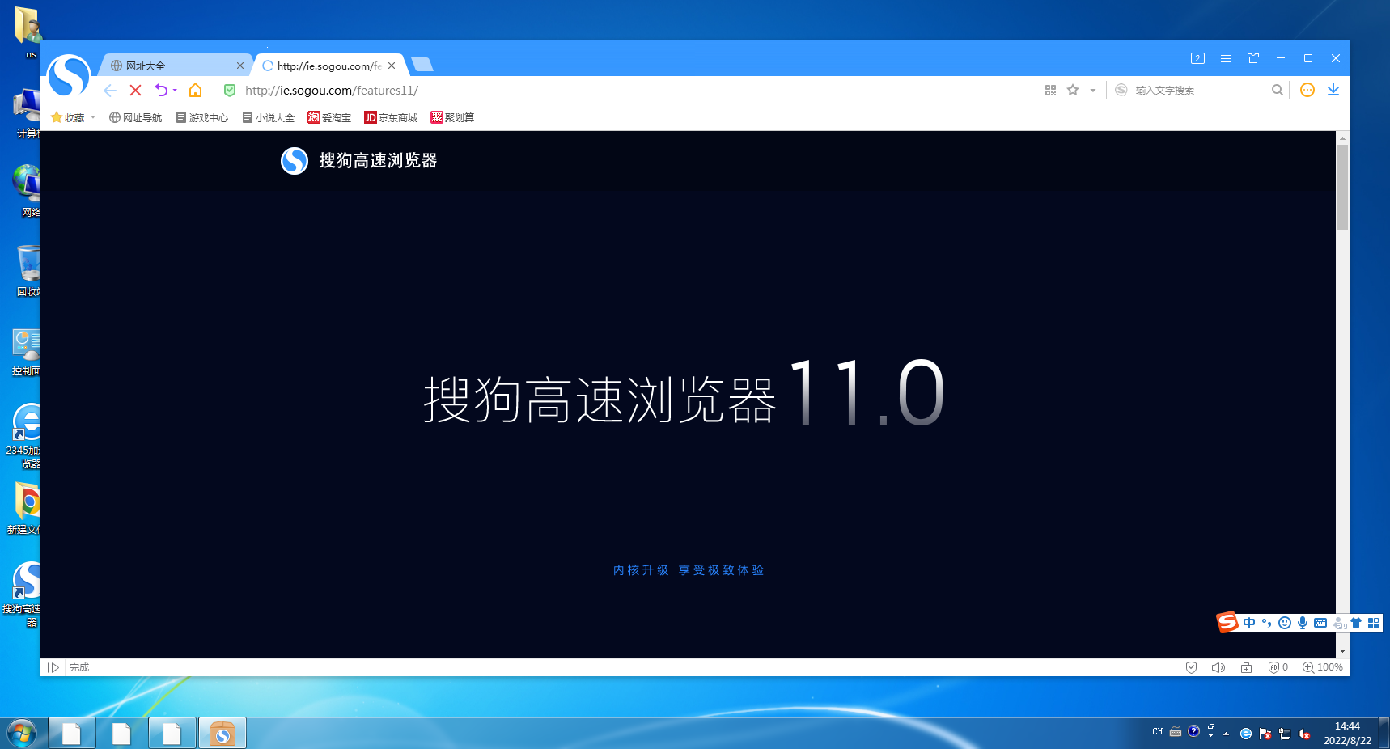Open the 爱淘宝 bookmark
Screen dimensions: 1390x749
[x=329, y=117]
